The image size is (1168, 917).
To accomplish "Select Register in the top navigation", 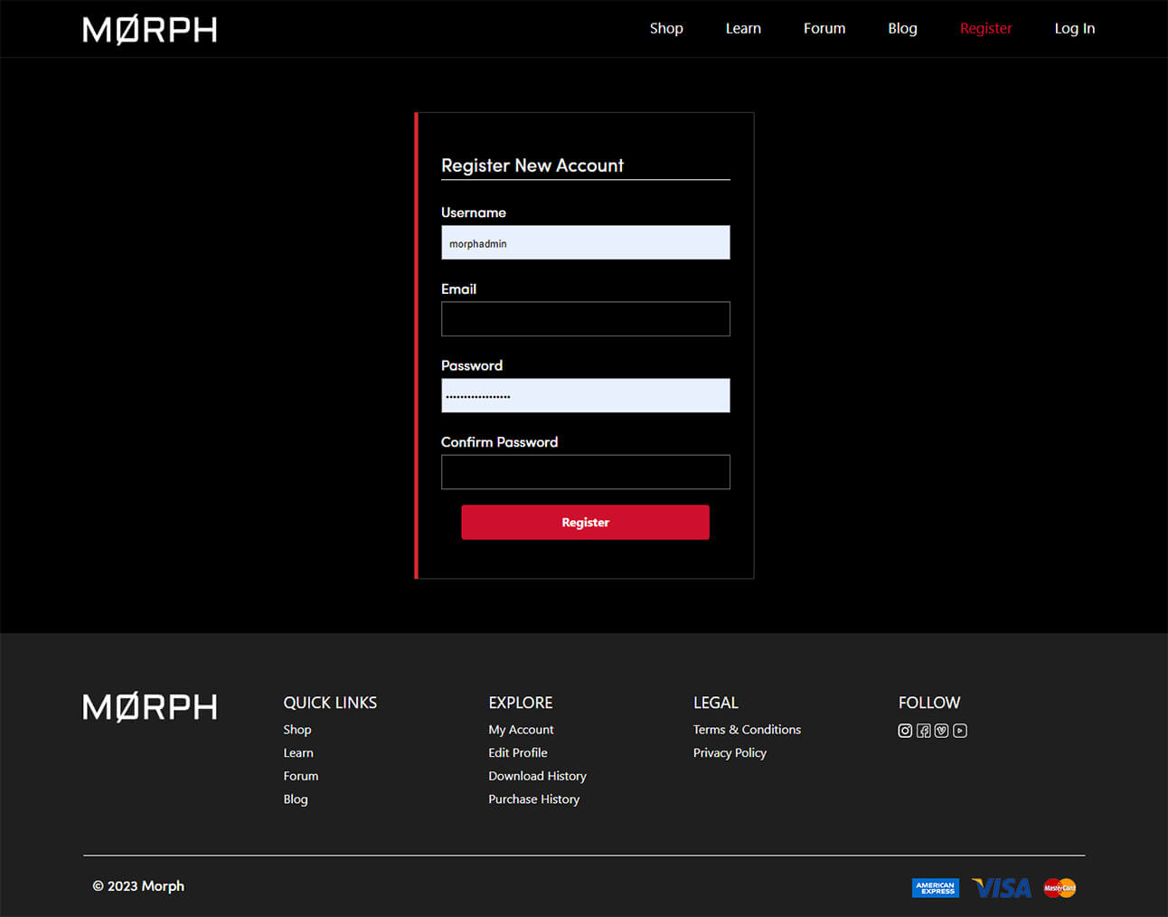I will (x=985, y=28).
